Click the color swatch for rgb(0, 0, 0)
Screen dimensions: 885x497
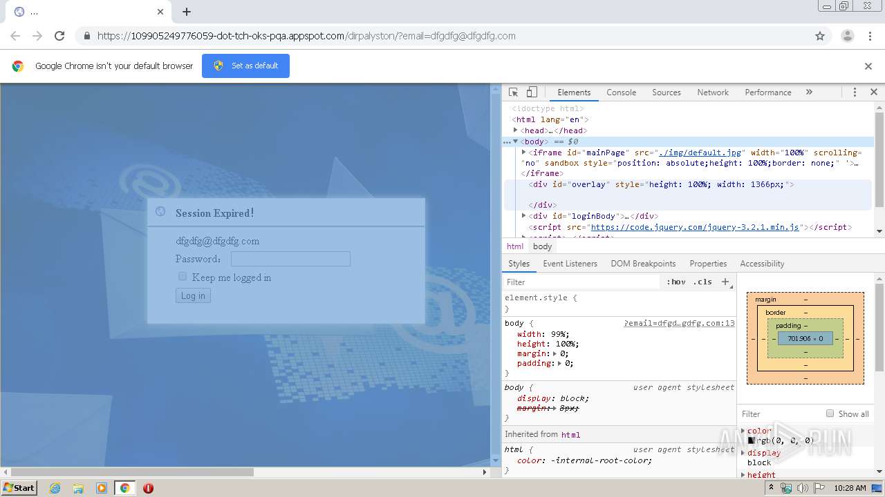click(751, 440)
